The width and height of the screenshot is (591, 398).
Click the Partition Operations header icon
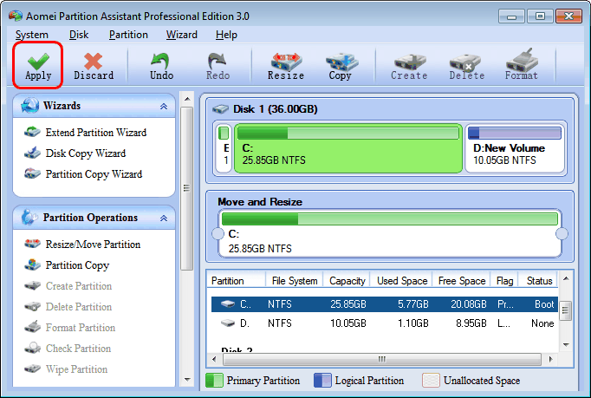pos(29,218)
